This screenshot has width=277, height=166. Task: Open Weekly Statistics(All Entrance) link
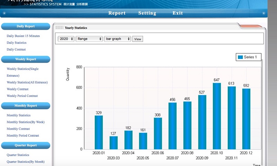(x=27, y=82)
